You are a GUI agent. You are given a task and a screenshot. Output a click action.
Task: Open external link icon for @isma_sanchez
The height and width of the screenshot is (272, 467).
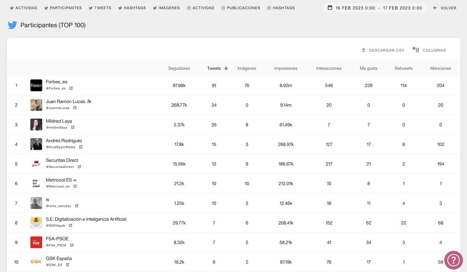(77, 206)
